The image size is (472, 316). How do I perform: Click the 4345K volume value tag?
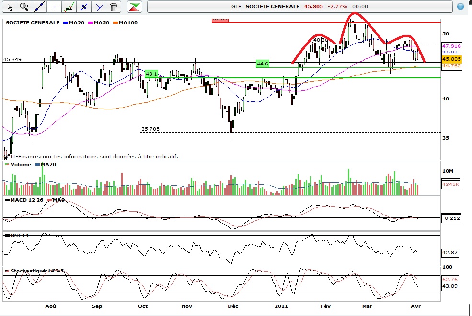(x=450, y=184)
